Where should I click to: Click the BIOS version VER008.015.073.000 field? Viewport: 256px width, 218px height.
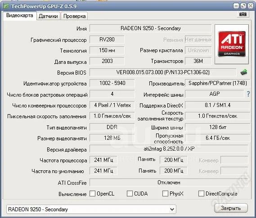click(x=163, y=72)
